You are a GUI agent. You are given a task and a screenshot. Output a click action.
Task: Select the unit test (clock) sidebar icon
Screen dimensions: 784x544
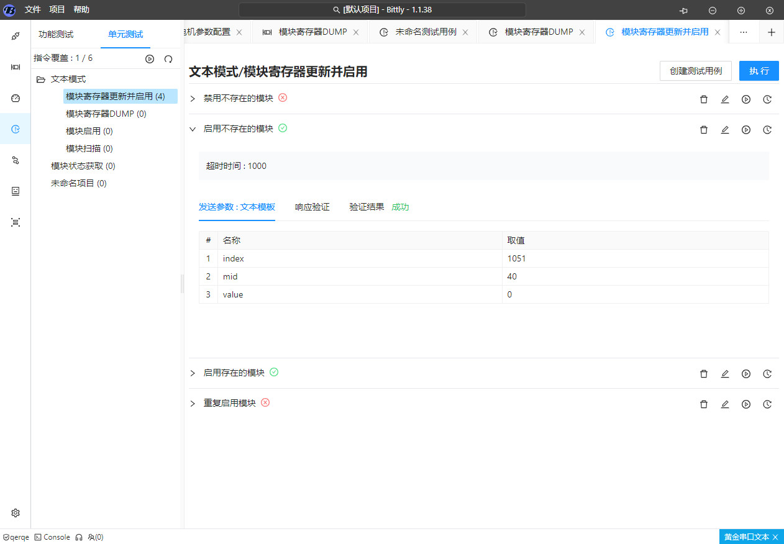click(15, 129)
